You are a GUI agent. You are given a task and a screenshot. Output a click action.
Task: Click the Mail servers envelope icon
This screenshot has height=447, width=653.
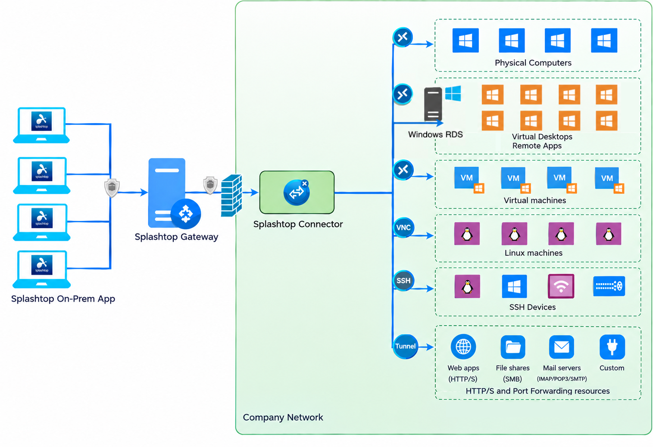562,347
